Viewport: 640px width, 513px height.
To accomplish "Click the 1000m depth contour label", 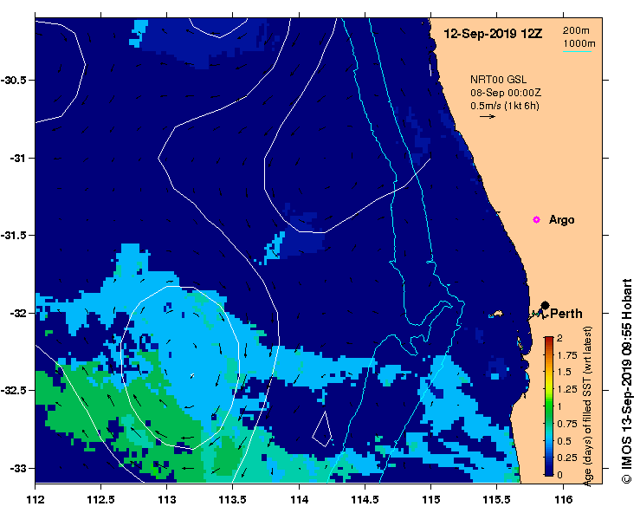I will pyautogui.click(x=579, y=43).
